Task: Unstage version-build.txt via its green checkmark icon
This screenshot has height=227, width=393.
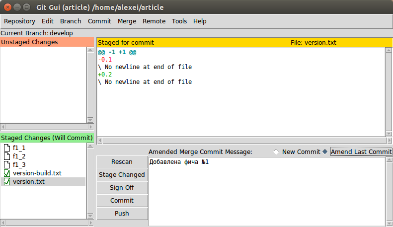Action: [x=7, y=173]
